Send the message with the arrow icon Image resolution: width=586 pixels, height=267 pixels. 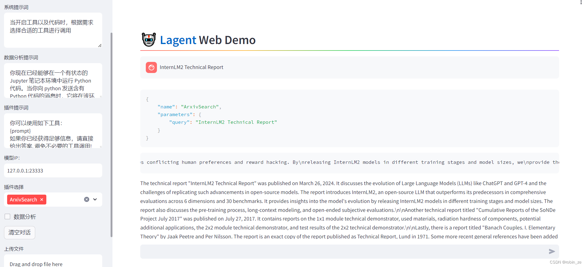coord(552,252)
